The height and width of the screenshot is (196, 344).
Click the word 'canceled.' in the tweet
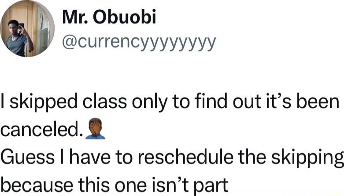point(42,130)
